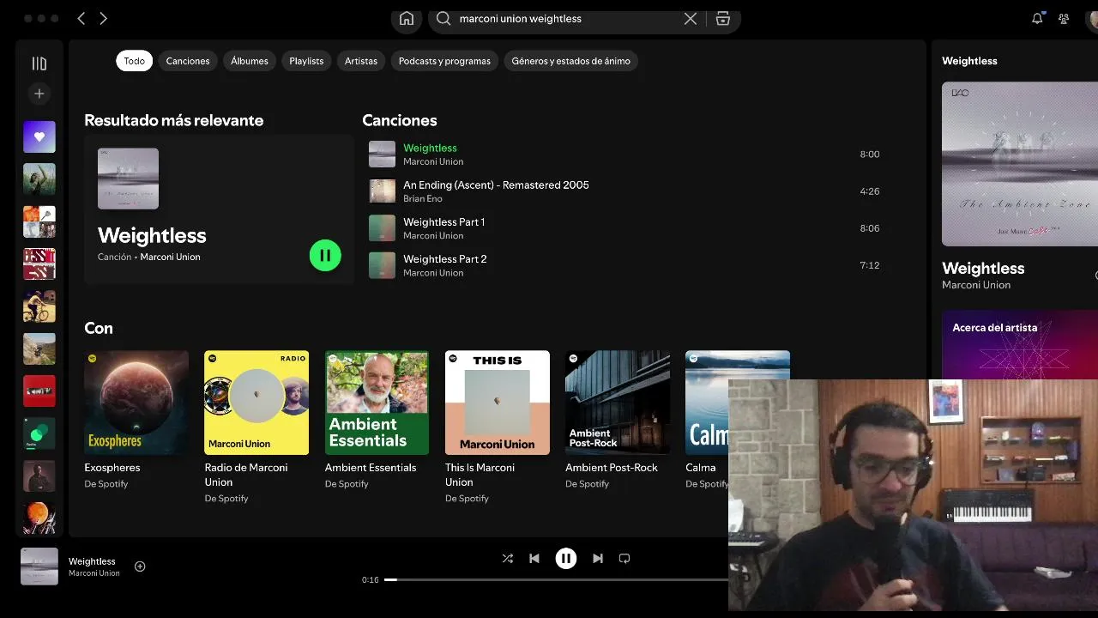Select Géneros y estados de ánimo filter
Viewport: 1098px width, 618px height.
click(571, 61)
